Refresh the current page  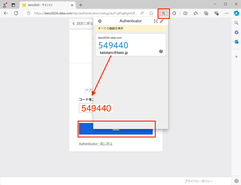16,13
